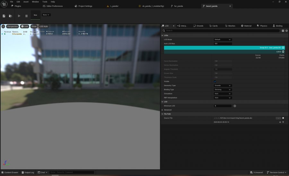The image size is (289, 176).
Task: Switch to the Physics tab
Action: [262, 26]
